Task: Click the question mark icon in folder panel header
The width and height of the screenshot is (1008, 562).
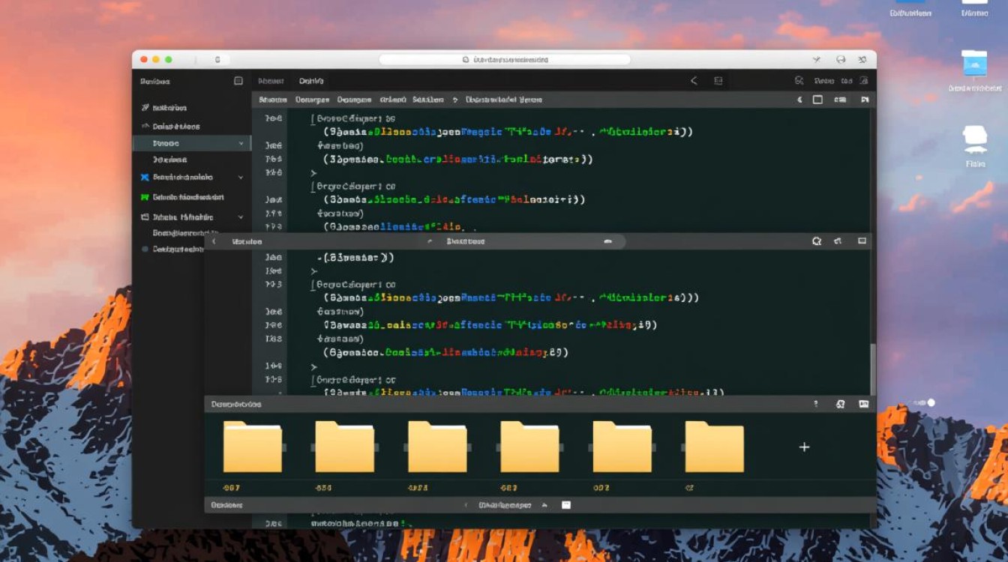Action: tap(816, 404)
